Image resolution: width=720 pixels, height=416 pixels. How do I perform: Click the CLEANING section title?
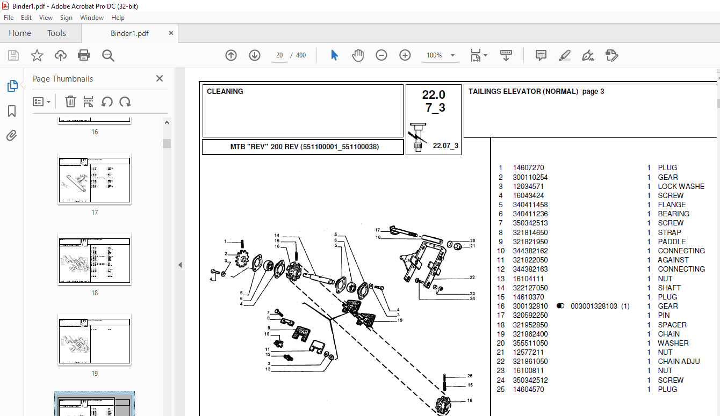pos(225,91)
